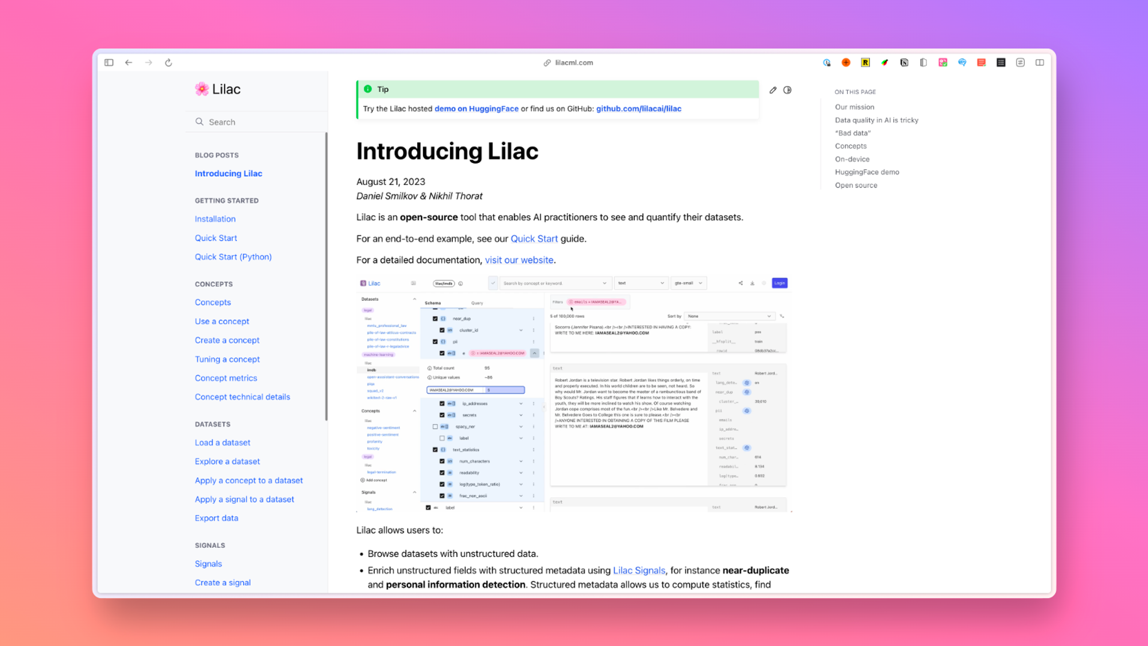Jump to On-device section
The height and width of the screenshot is (646, 1148).
point(852,159)
